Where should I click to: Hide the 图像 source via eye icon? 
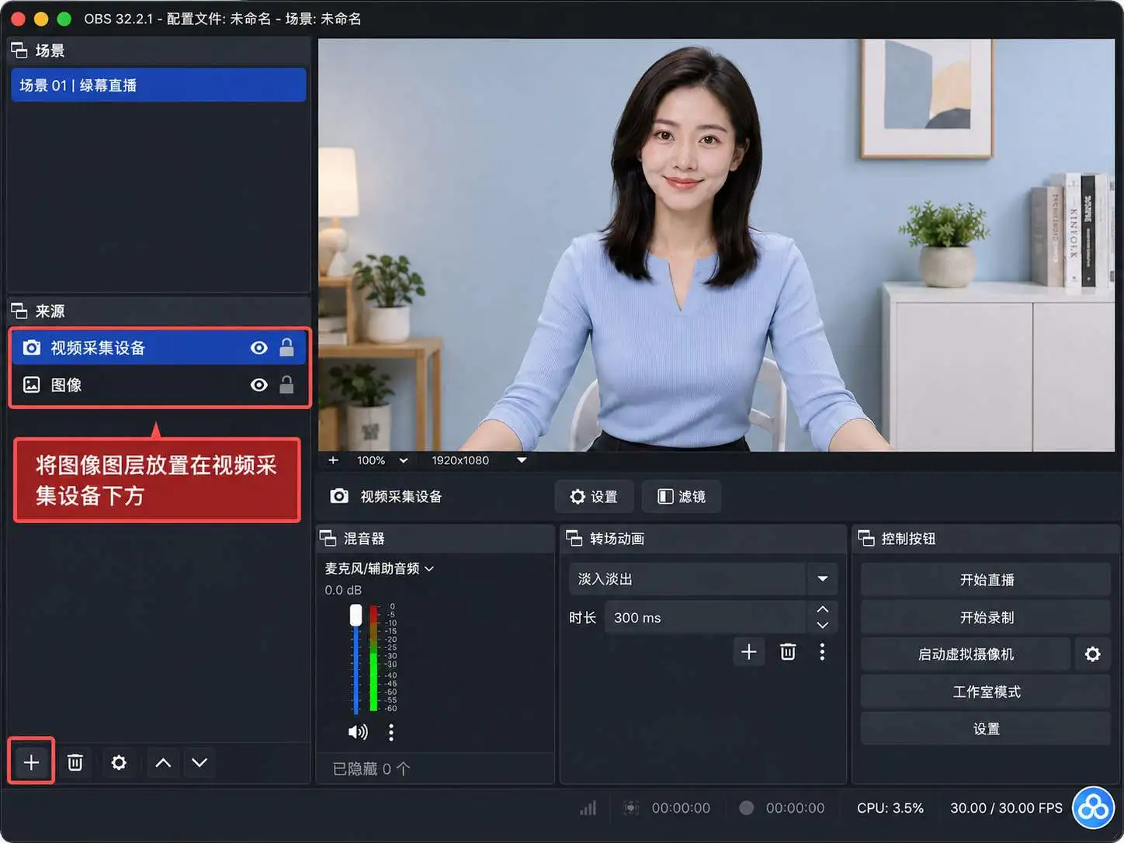259,385
